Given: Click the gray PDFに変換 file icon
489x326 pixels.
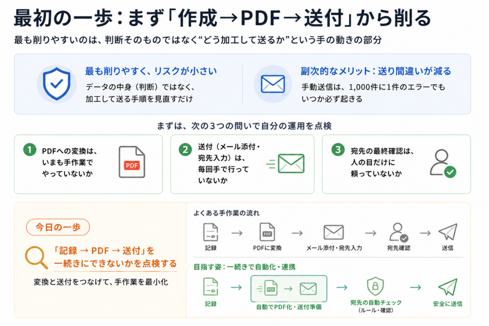Looking at the screenshot, I should pos(267,232).
